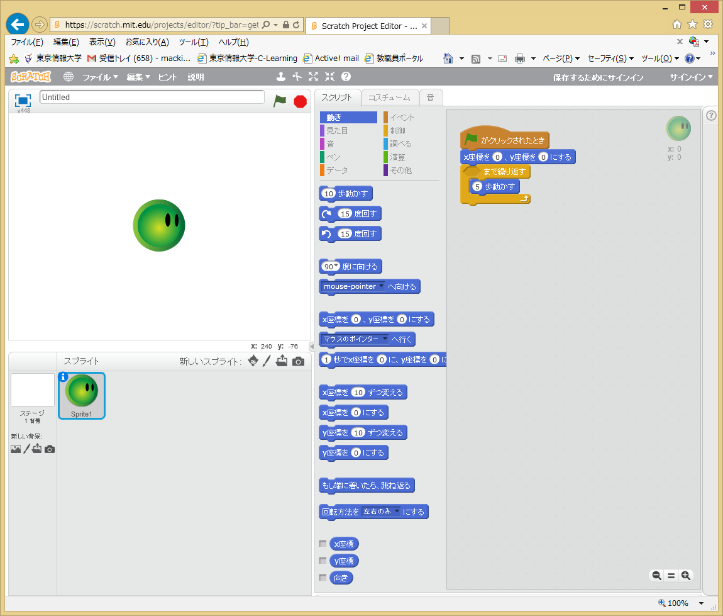The height and width of the screenshot is (616, 723).
Task: Upload sprite from file icon
Action: pos(282,361)
